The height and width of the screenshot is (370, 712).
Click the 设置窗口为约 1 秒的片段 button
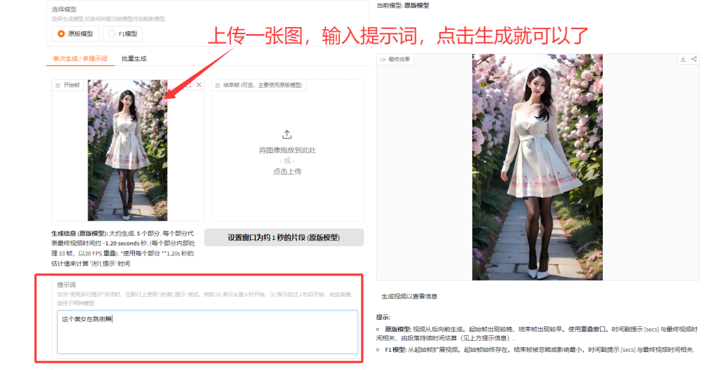[284, 237]
